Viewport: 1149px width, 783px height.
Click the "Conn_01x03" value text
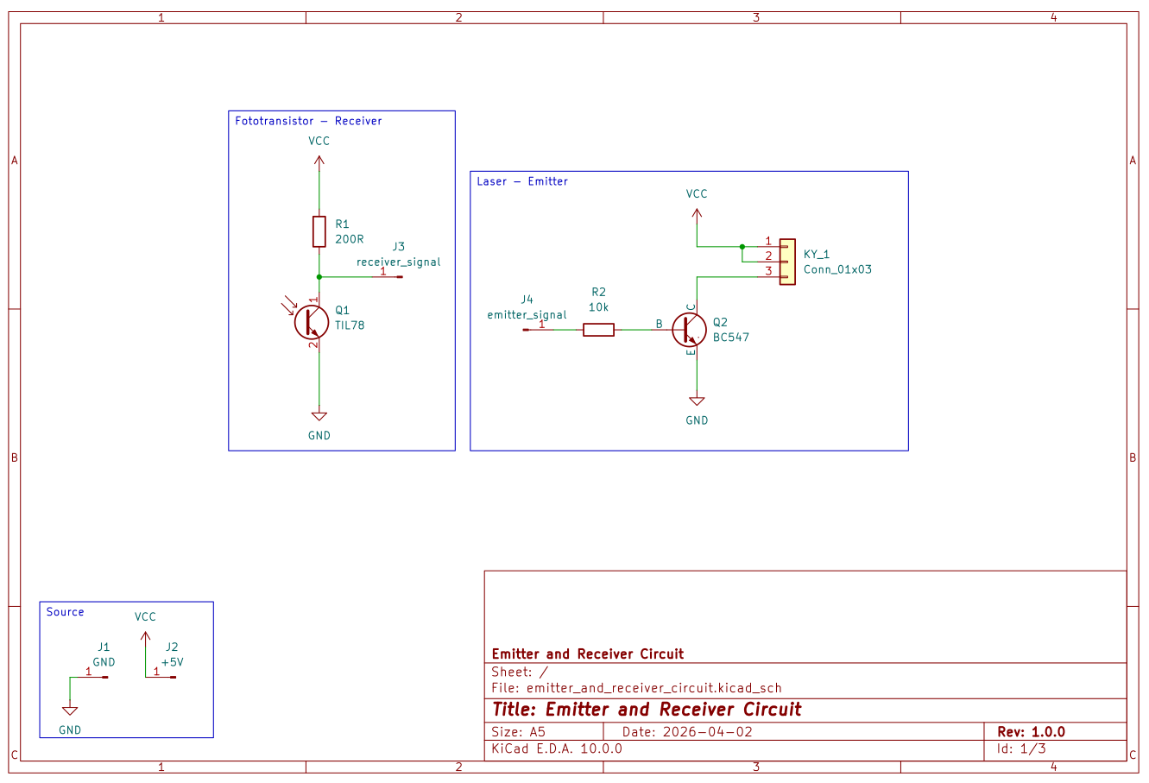coord(837,269)
